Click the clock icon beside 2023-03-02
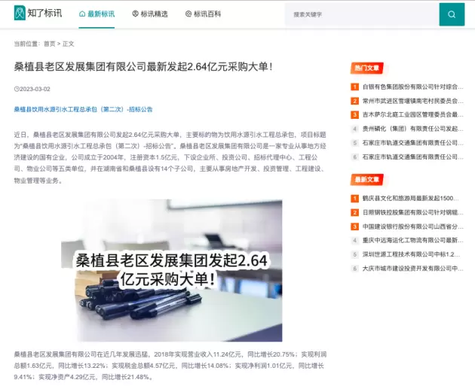This screenshot has width=475, height=386. [16, 89]
